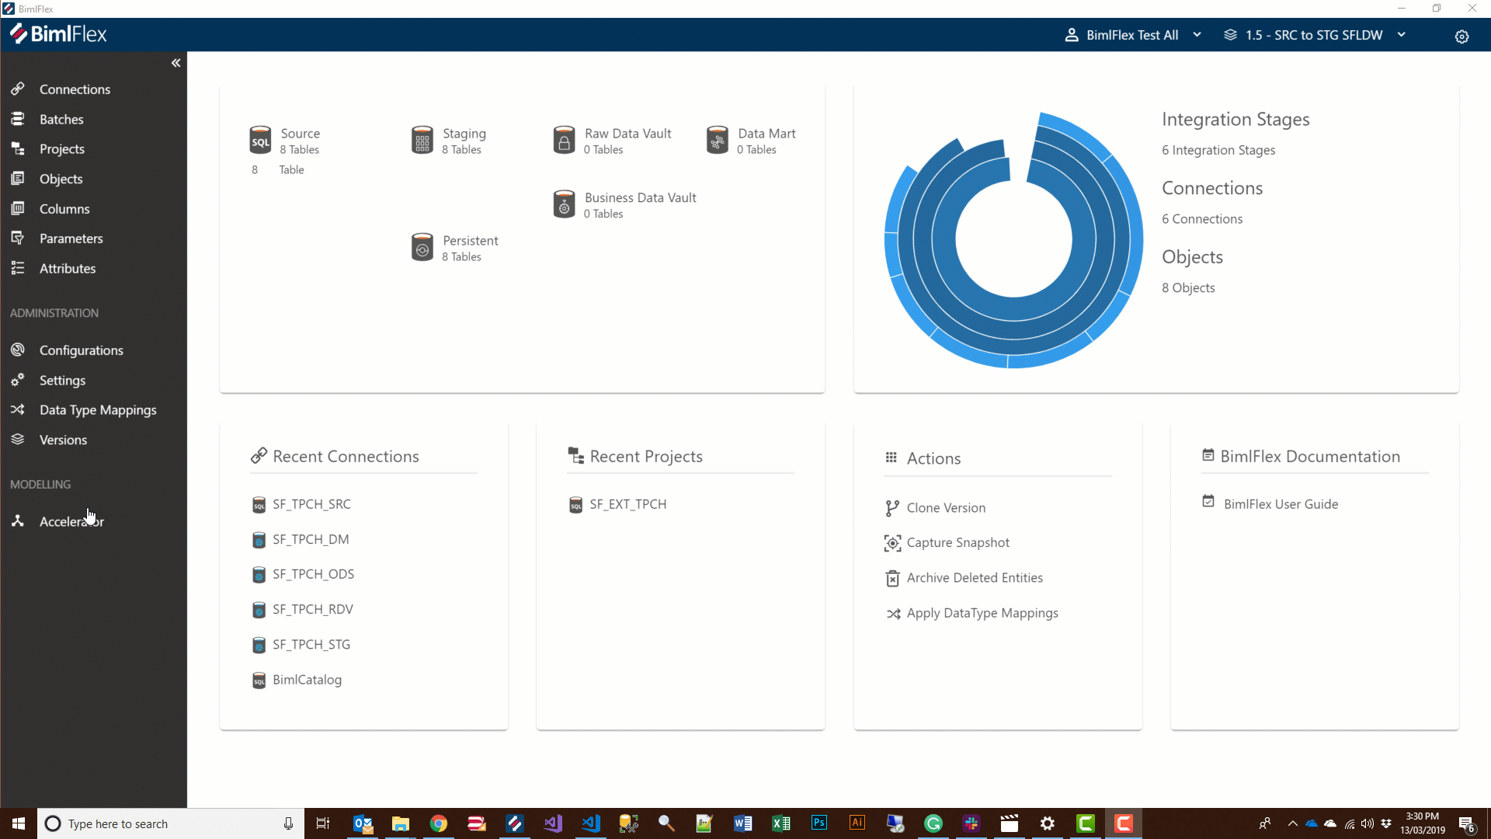Collapse the sidebar with the double-chevron icon
Image resolution: width=1491 pixels, height=839 pixels.
point(176,63)
